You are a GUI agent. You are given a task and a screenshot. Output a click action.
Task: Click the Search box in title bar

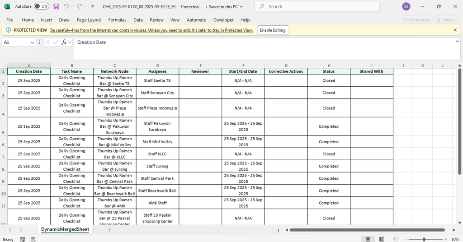317,7
